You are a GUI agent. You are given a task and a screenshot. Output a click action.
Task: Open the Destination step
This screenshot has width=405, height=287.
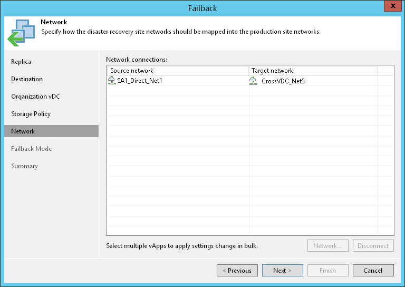coord(27,79)
